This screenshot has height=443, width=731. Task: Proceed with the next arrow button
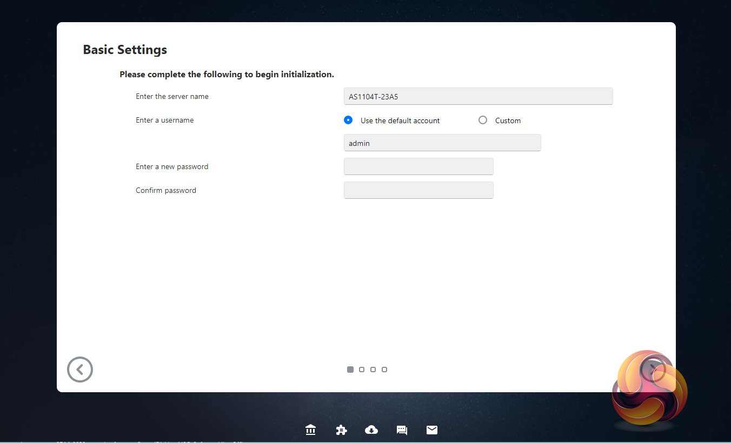653,368
